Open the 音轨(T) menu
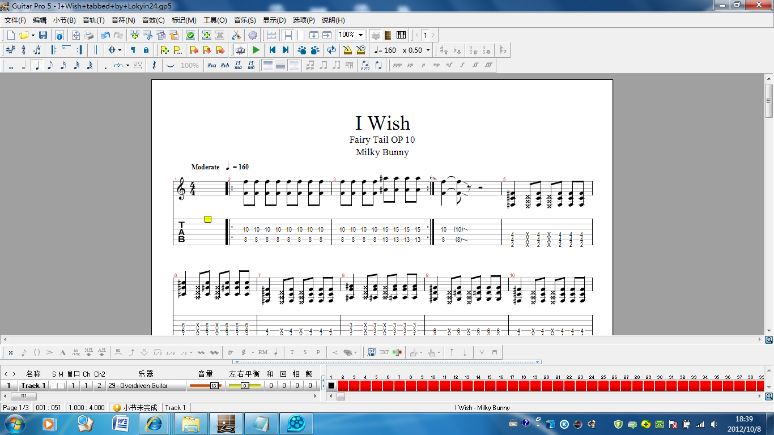This screenshot has width=774, height=435. pyautogui.click(x=93, y=20)
